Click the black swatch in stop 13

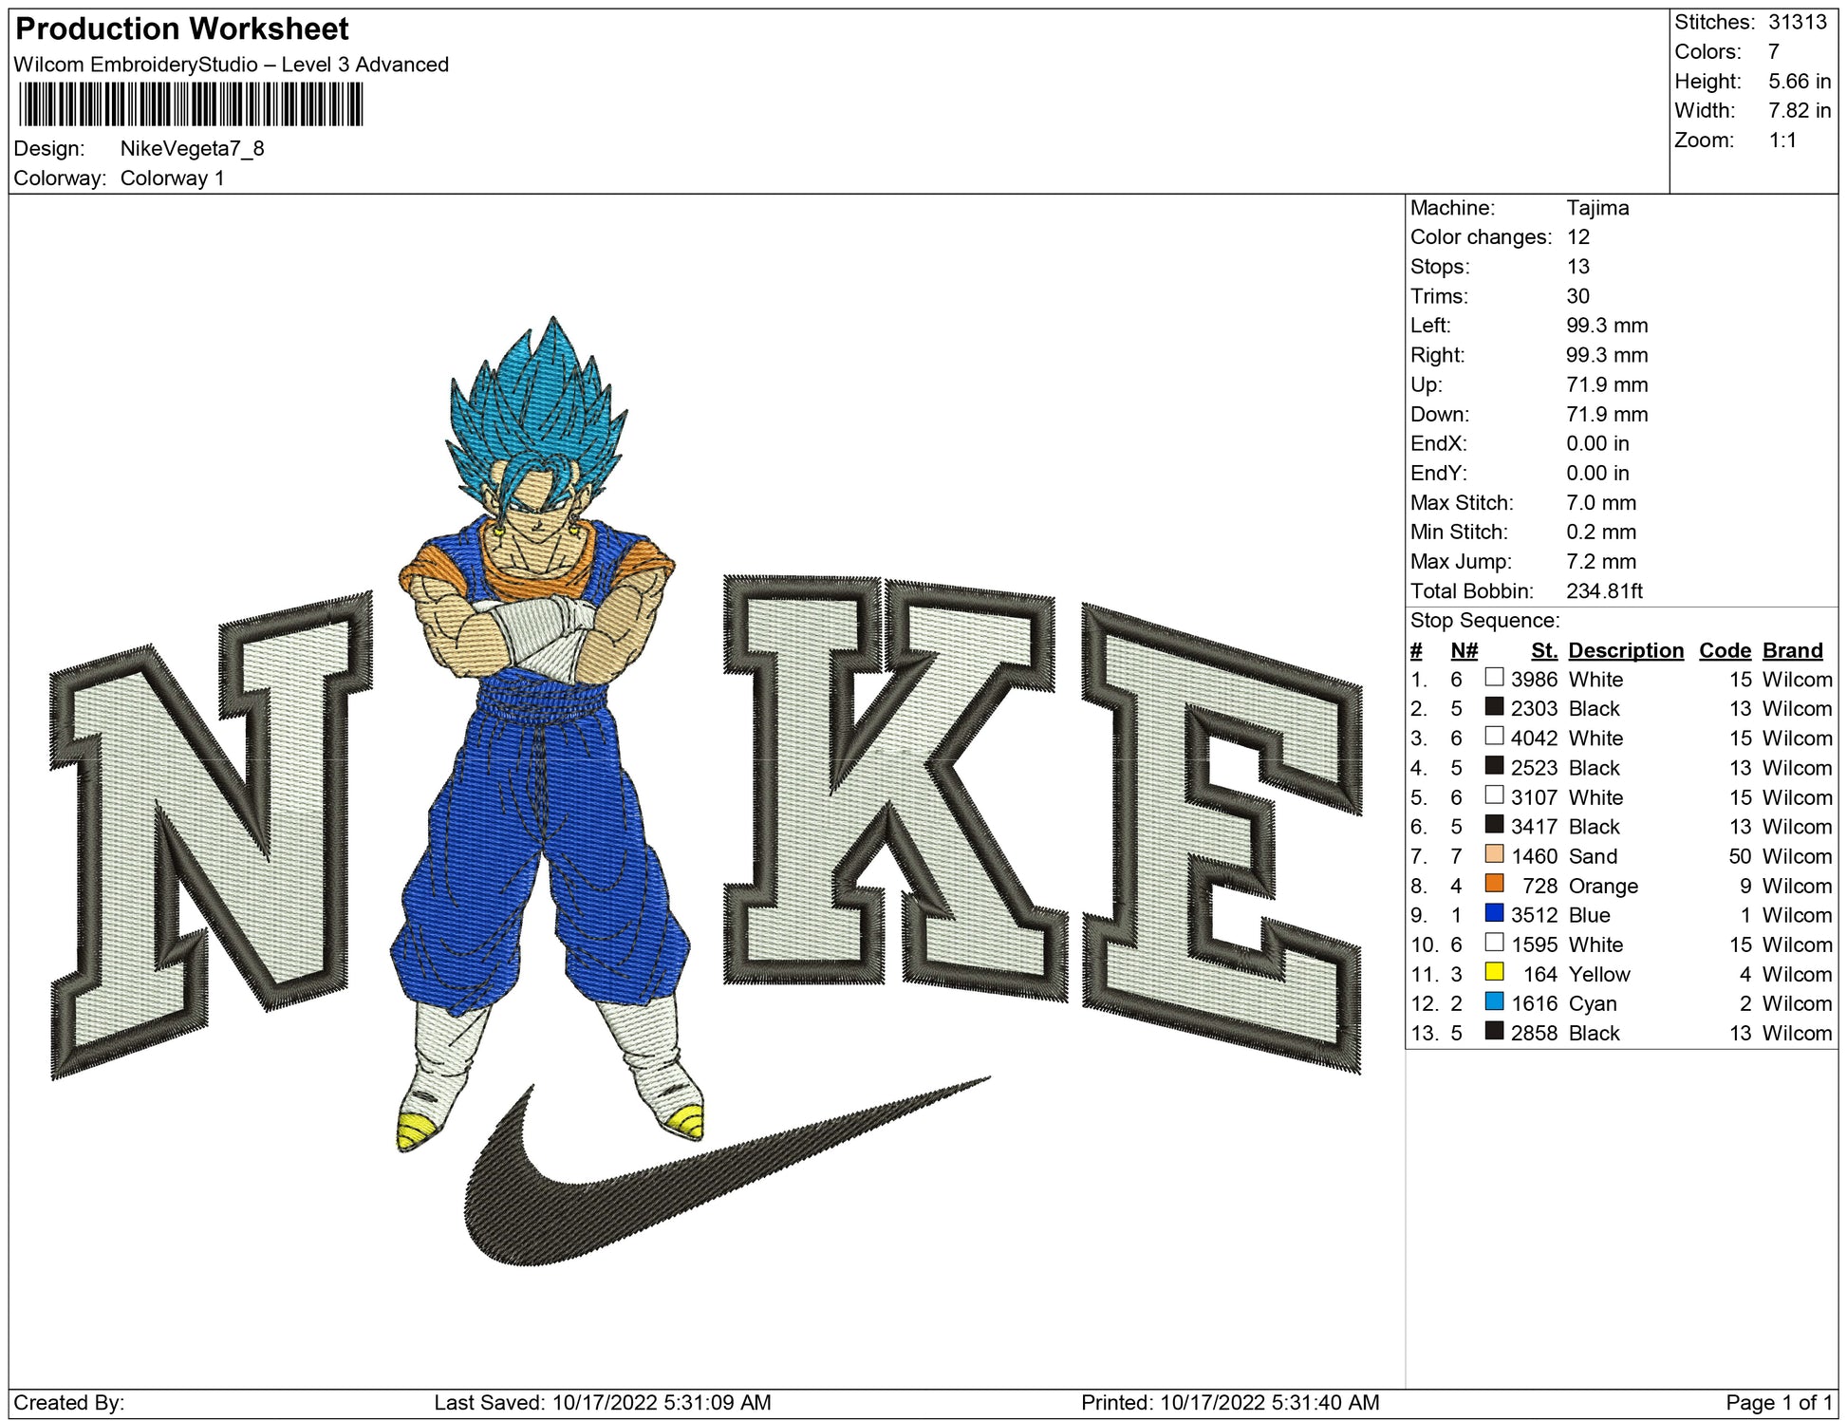coord(1494,1031)
